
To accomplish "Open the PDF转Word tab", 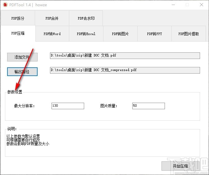I will pos(52,34).
